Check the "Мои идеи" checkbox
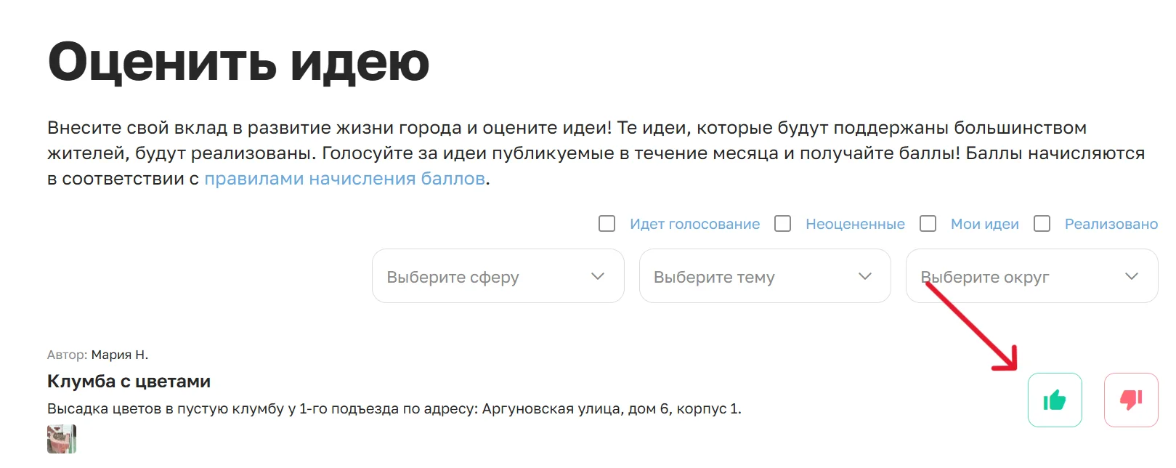1176x468 pixels. [x=928, y=224]
